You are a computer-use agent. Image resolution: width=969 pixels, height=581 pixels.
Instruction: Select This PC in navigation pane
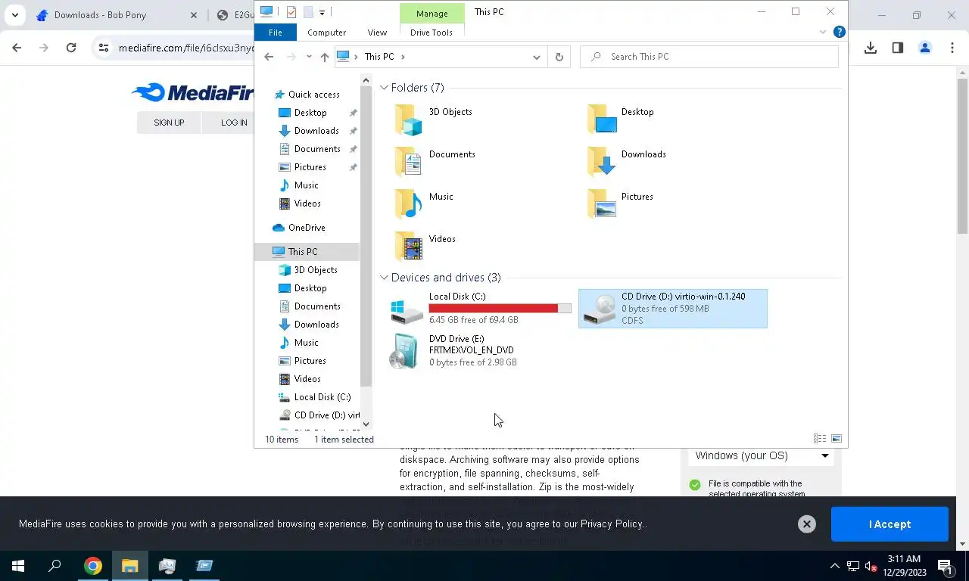[307, 252]
